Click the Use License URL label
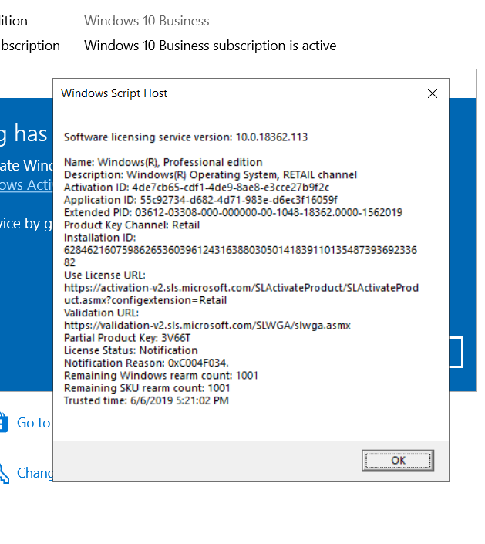This screenshot has width=485, height=544. click(x=105, y=275)
